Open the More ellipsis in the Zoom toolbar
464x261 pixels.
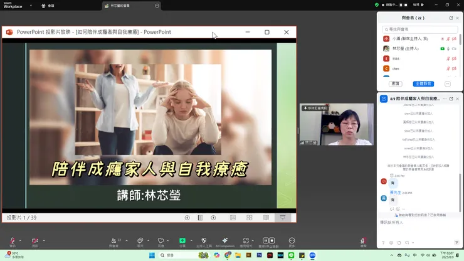292,240
